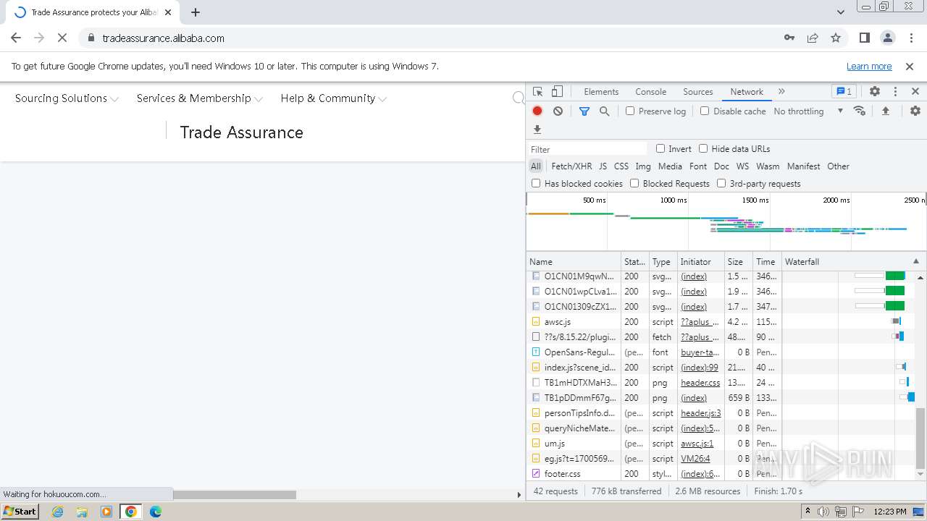Dismiss the Chrome update notice
This screenshot has height=521, width=927.
pyautogui.click(x=910, y=67)
